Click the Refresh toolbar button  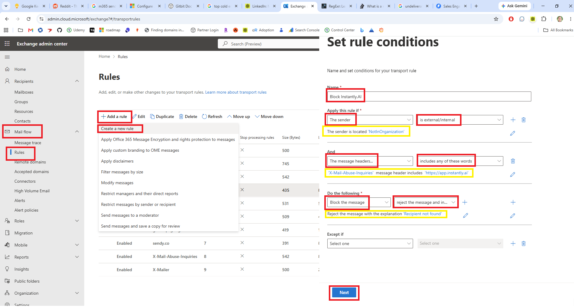(212, 116)
